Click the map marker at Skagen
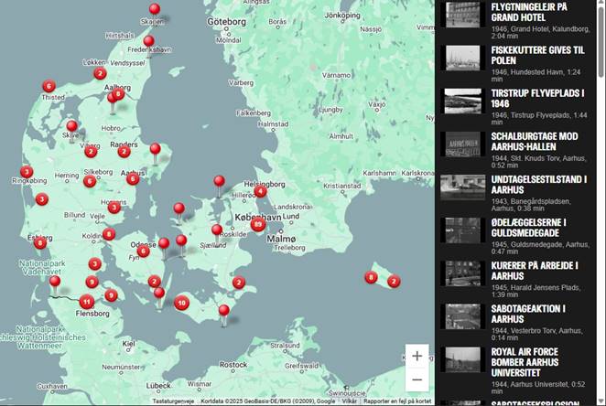606x406 pixels. (155, 9)
